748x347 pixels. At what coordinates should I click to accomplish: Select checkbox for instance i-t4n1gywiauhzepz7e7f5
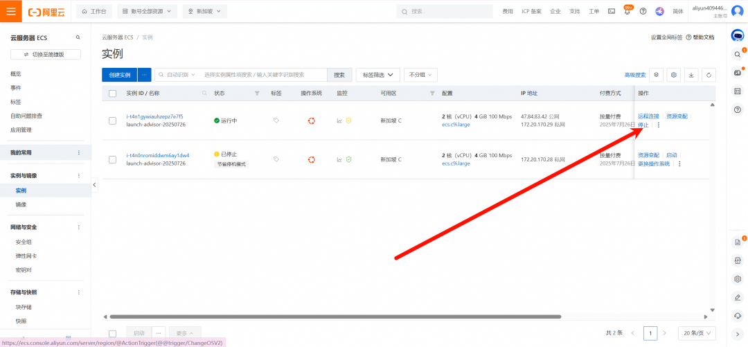tap(113, 121)
